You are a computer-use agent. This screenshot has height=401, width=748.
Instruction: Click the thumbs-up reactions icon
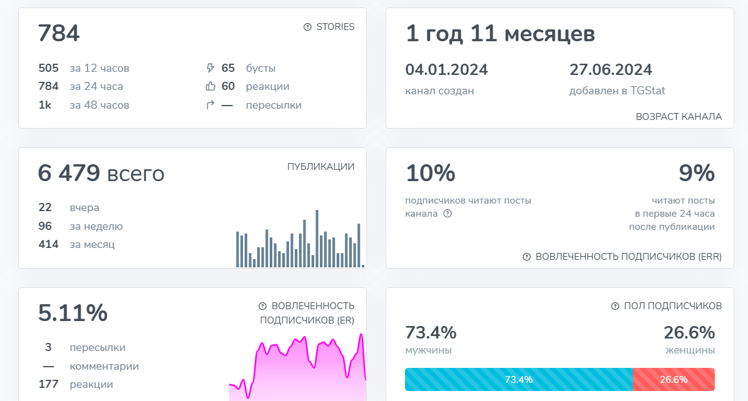coord(210,86)
